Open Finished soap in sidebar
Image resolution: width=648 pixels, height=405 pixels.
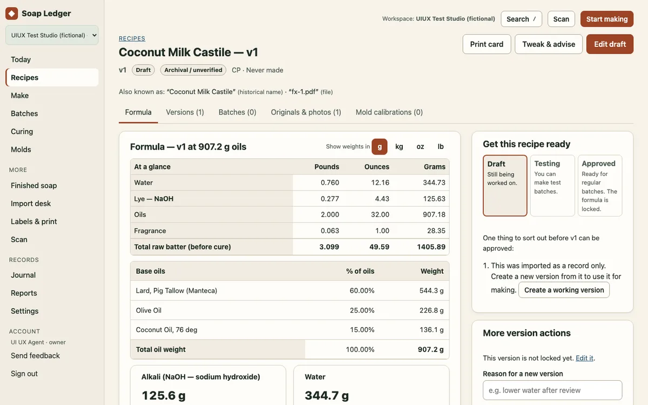52,185
